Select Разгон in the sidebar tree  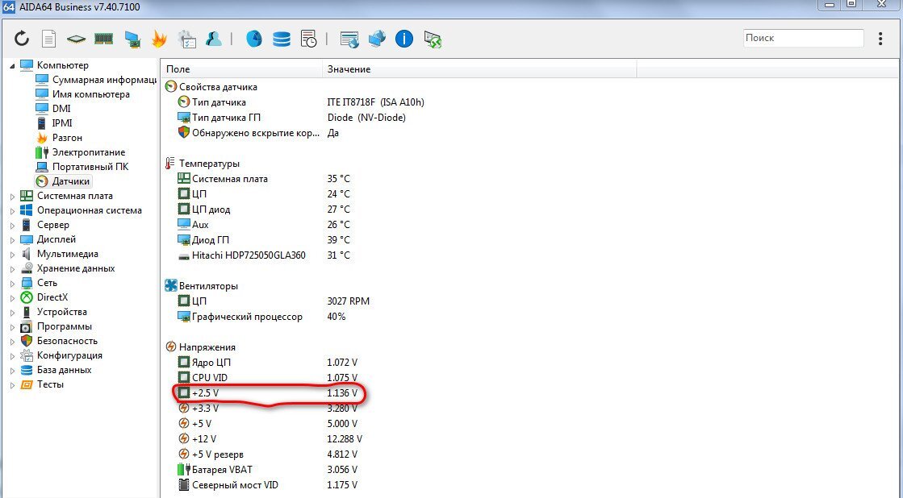(59, 138)
